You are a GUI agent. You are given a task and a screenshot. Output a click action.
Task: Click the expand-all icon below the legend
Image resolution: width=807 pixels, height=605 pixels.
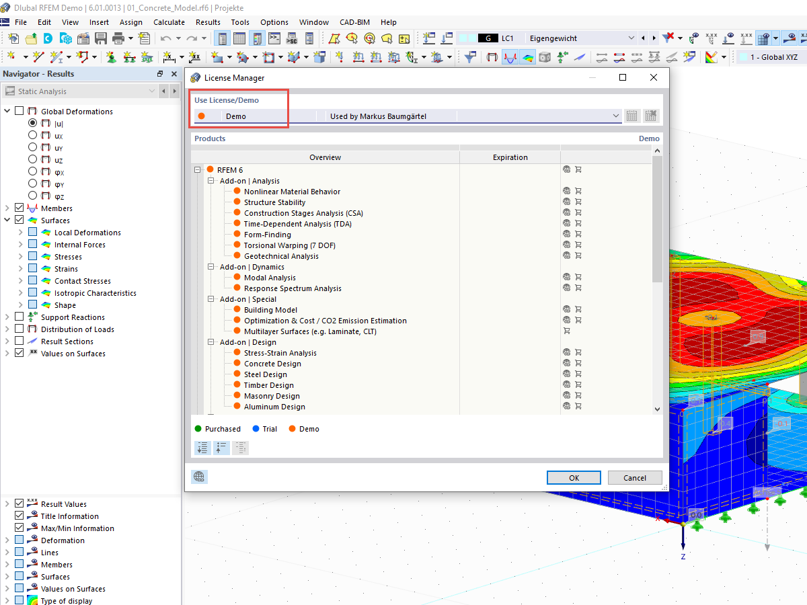coord(202,448)
